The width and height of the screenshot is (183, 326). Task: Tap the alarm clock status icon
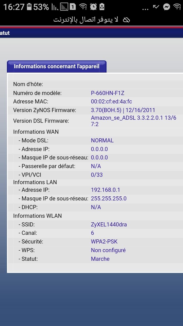(x=93, y=7)
